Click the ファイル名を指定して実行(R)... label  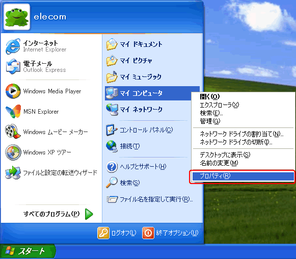156,199
